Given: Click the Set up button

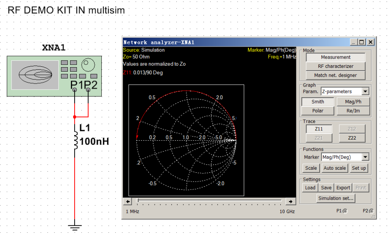Looking at the screenshot, I should pyautogui.click(x=359, y=168).
